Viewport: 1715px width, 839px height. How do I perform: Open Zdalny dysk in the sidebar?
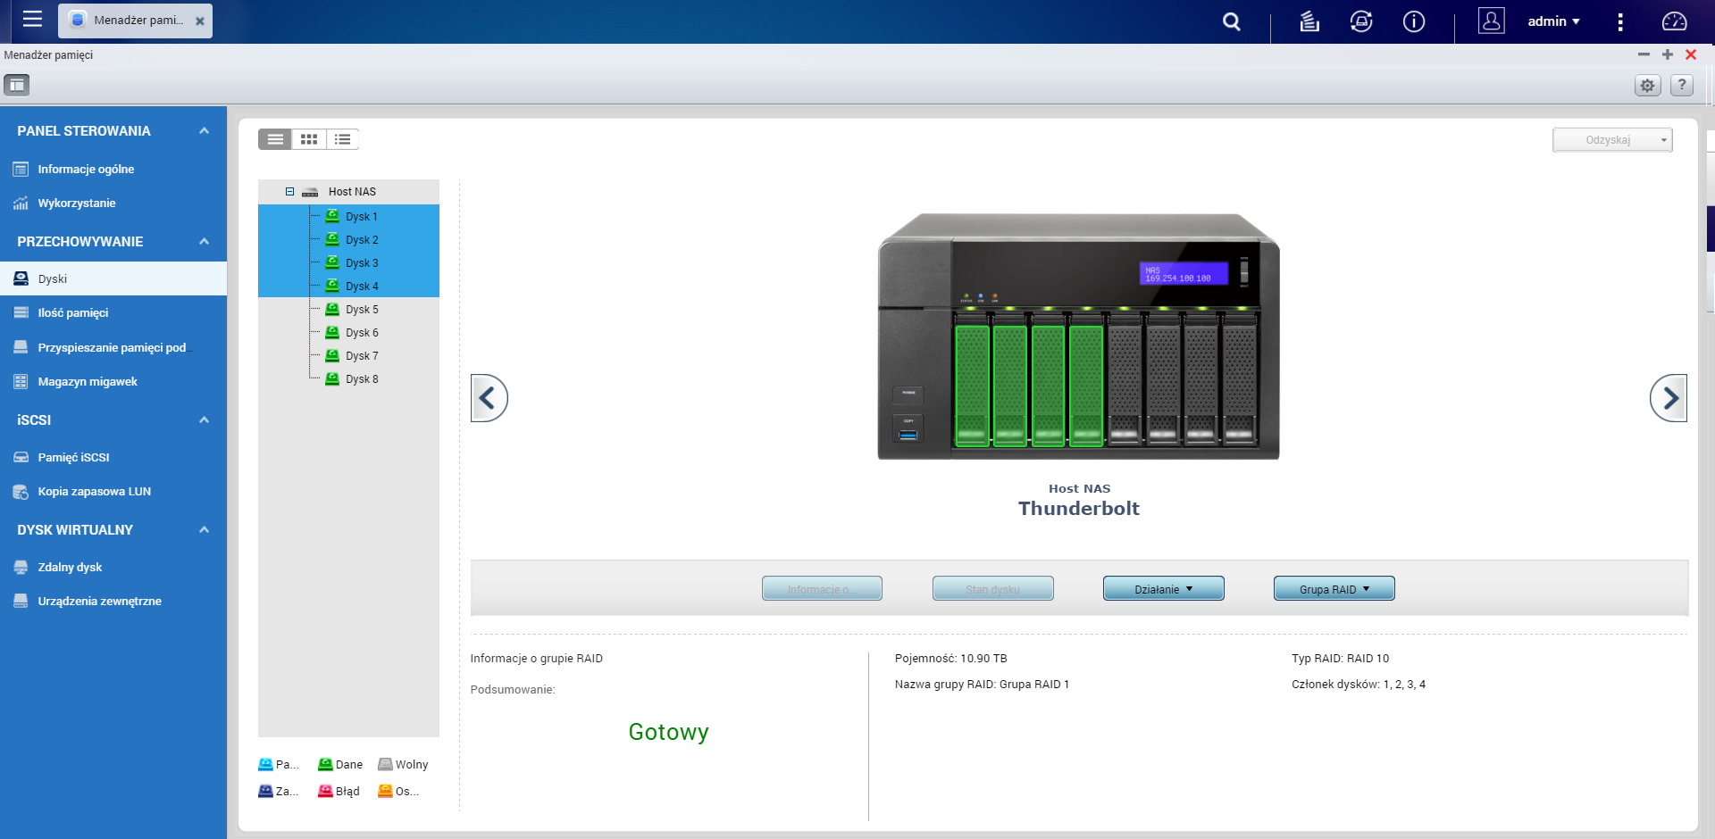pos(113,567)
